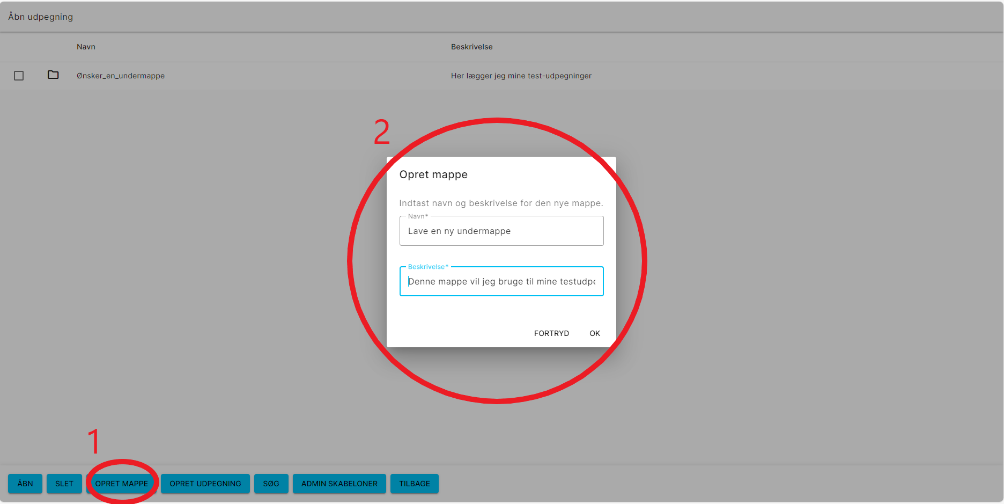Viewport: 1004px width, 504px height.
Task: Open ADMIN SKABELONER
Action: coord(339,484)
